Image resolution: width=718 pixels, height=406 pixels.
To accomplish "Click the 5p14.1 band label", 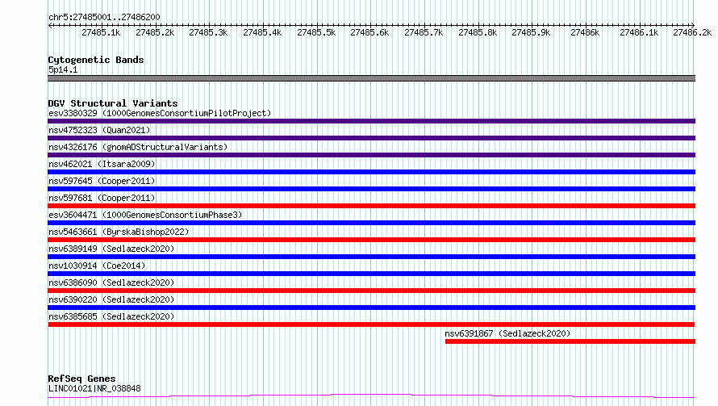I will point(63,69).
